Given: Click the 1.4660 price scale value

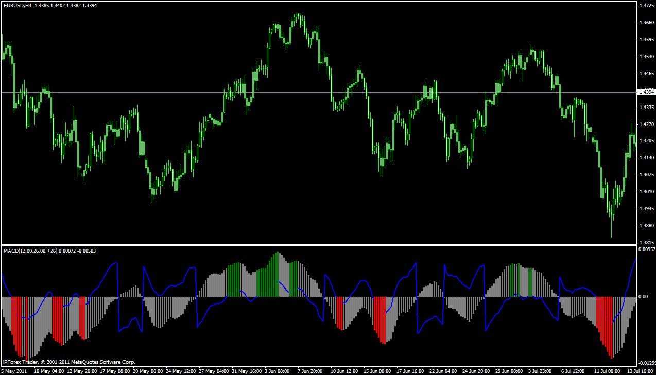Looking at the screenshot, I should coord(646,23).
